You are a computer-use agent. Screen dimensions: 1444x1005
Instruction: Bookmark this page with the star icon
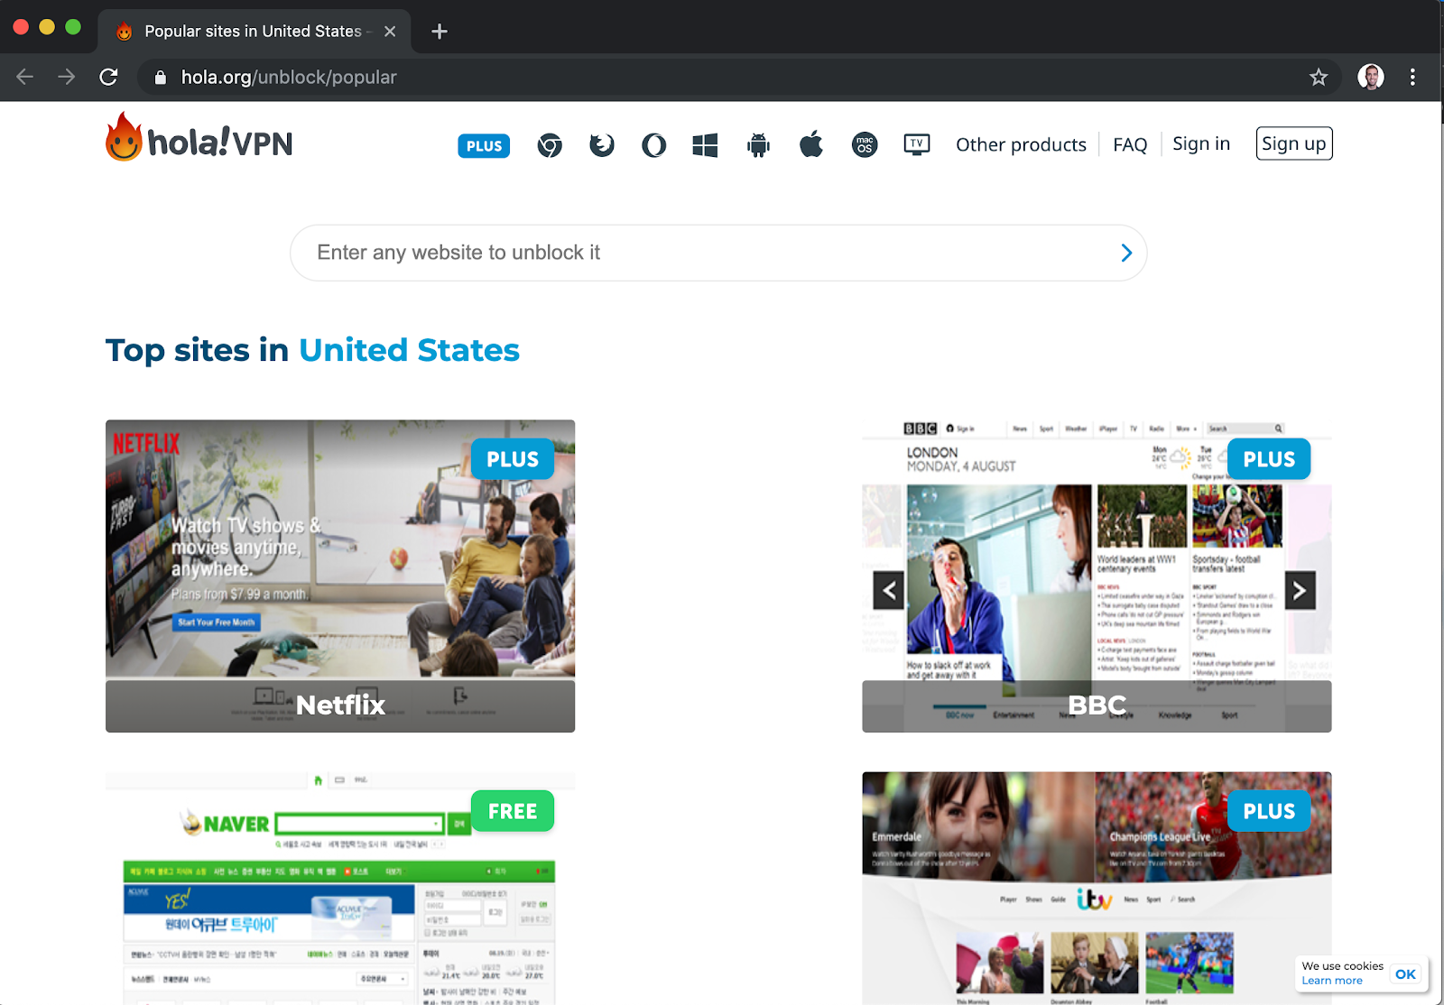click(x=1319, y=78)
